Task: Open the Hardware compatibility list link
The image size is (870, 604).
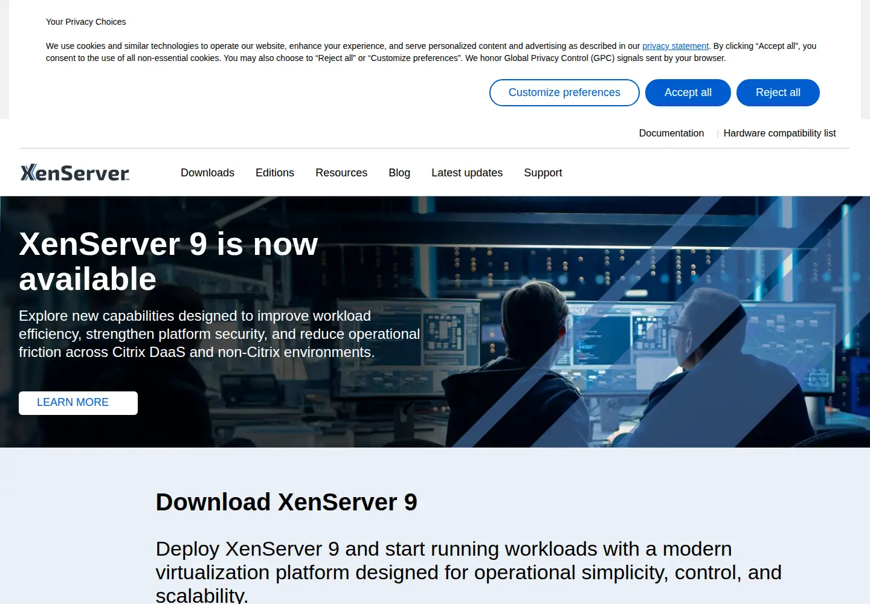Action: coord(779,133)
